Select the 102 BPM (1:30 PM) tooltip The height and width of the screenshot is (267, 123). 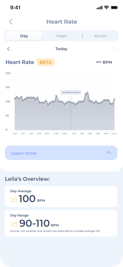coord(71,92)
